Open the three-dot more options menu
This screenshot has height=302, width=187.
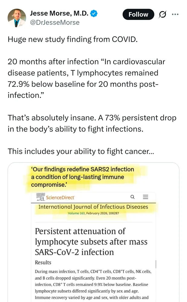click(x=175, y=14)
